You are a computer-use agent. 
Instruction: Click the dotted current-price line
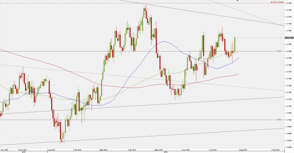click(260, 38)
